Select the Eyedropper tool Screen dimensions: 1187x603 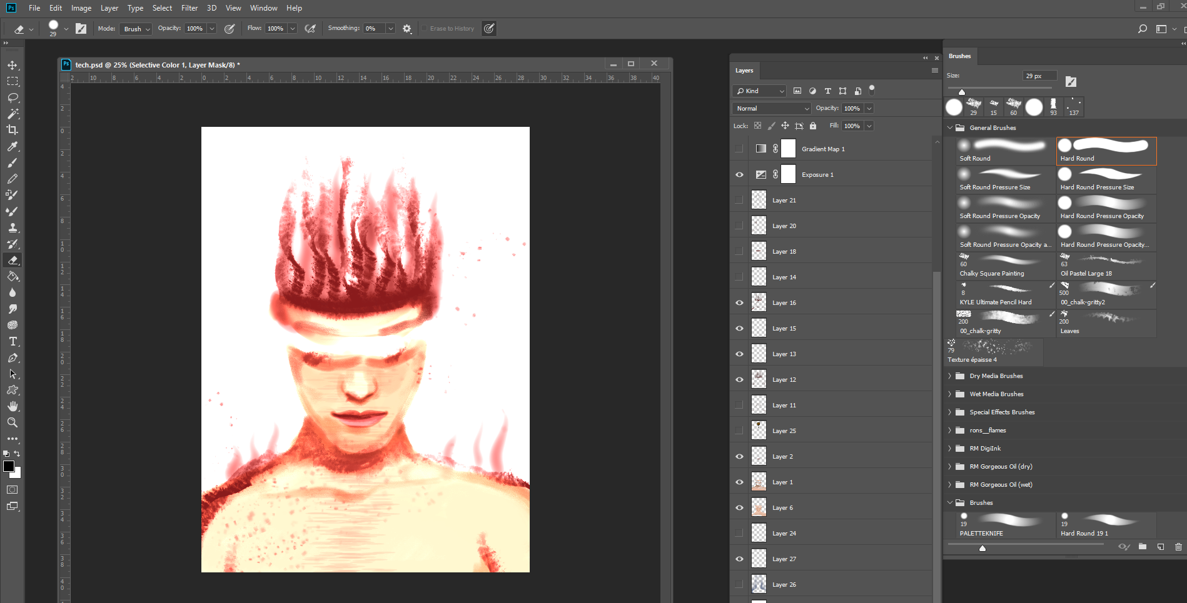[12, 146]
